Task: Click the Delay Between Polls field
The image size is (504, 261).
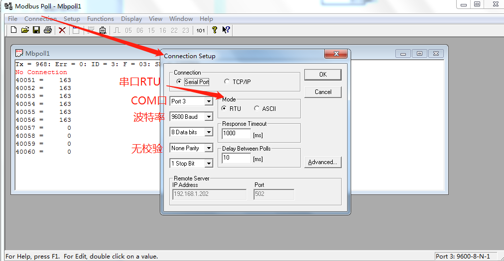Action: (236, 158)
